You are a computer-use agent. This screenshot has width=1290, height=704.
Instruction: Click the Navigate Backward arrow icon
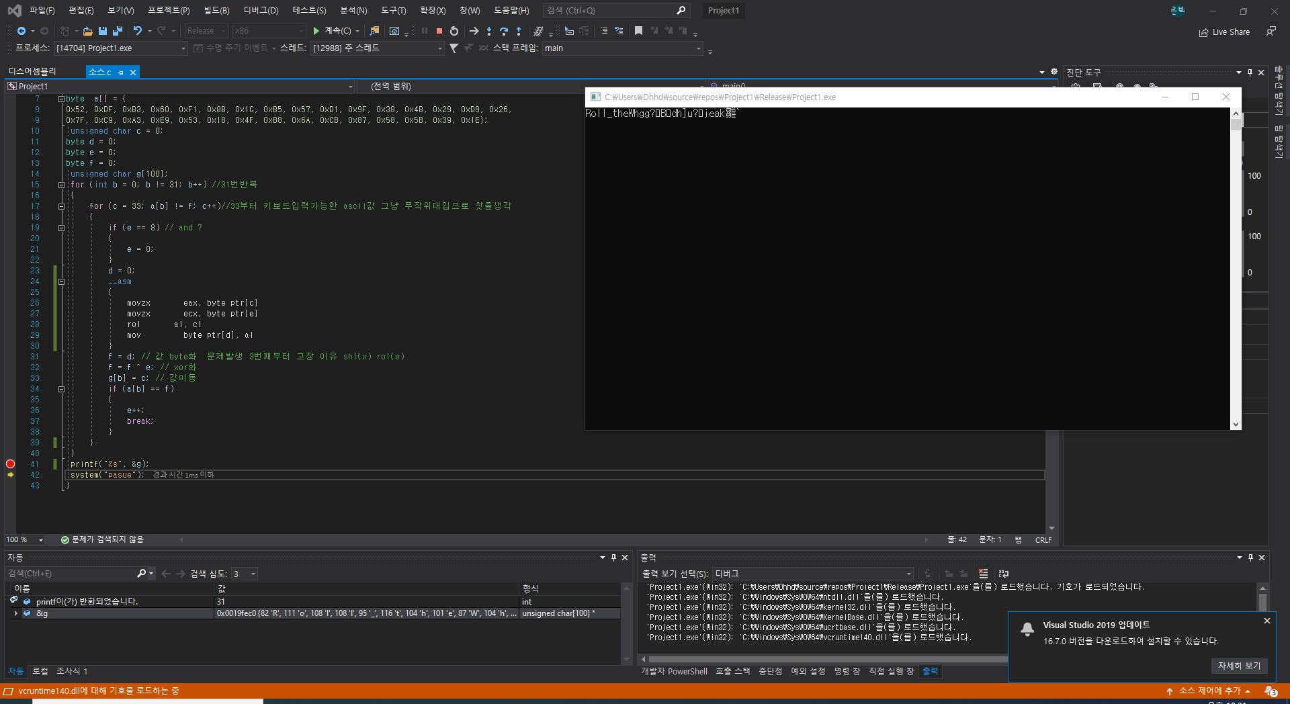(21, 31)
